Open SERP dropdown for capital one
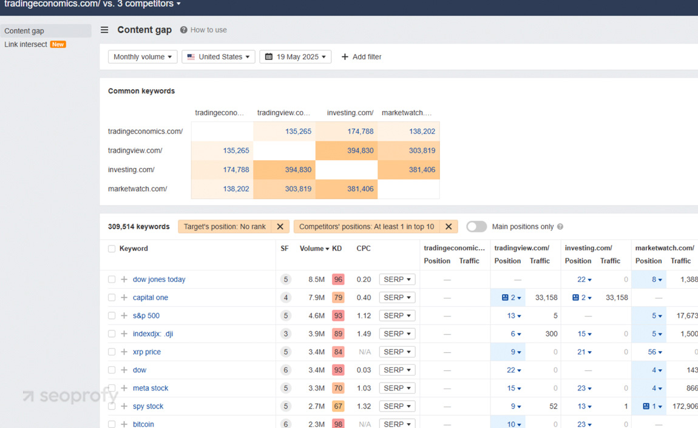The height and width of the screenshot is (428, 698). tap(397, 297)
